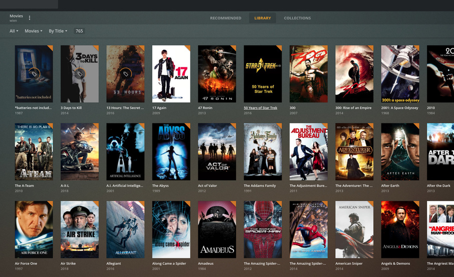
Task: Click the '2001: A Space Odyssey' title text
Action: click(x=399, y=108)
